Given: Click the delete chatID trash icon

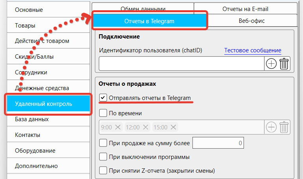Looking at the screenshot, I should tap(284, 64).
